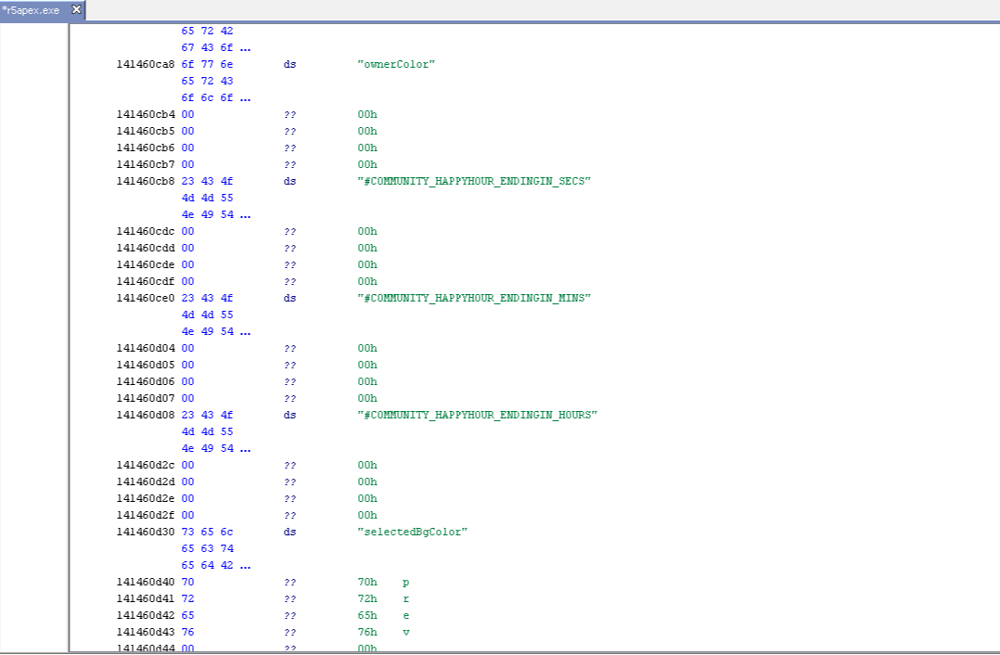Viewport: 1000px width, 655px height.
Task: Click the 70h value at 141460d40
Action: click(x=367, y=583)
